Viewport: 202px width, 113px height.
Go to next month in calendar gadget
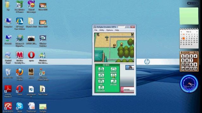point(197,32)
